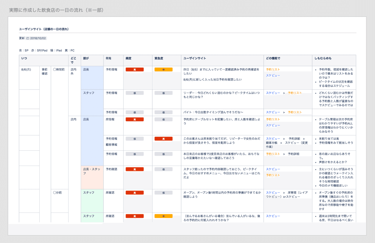Click the どこで column header
Screen dimensions: 375x243
[x=74, y=60]
